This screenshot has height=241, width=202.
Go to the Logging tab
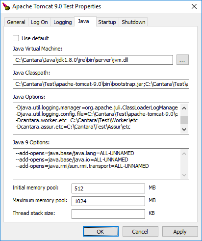(63, 22)
